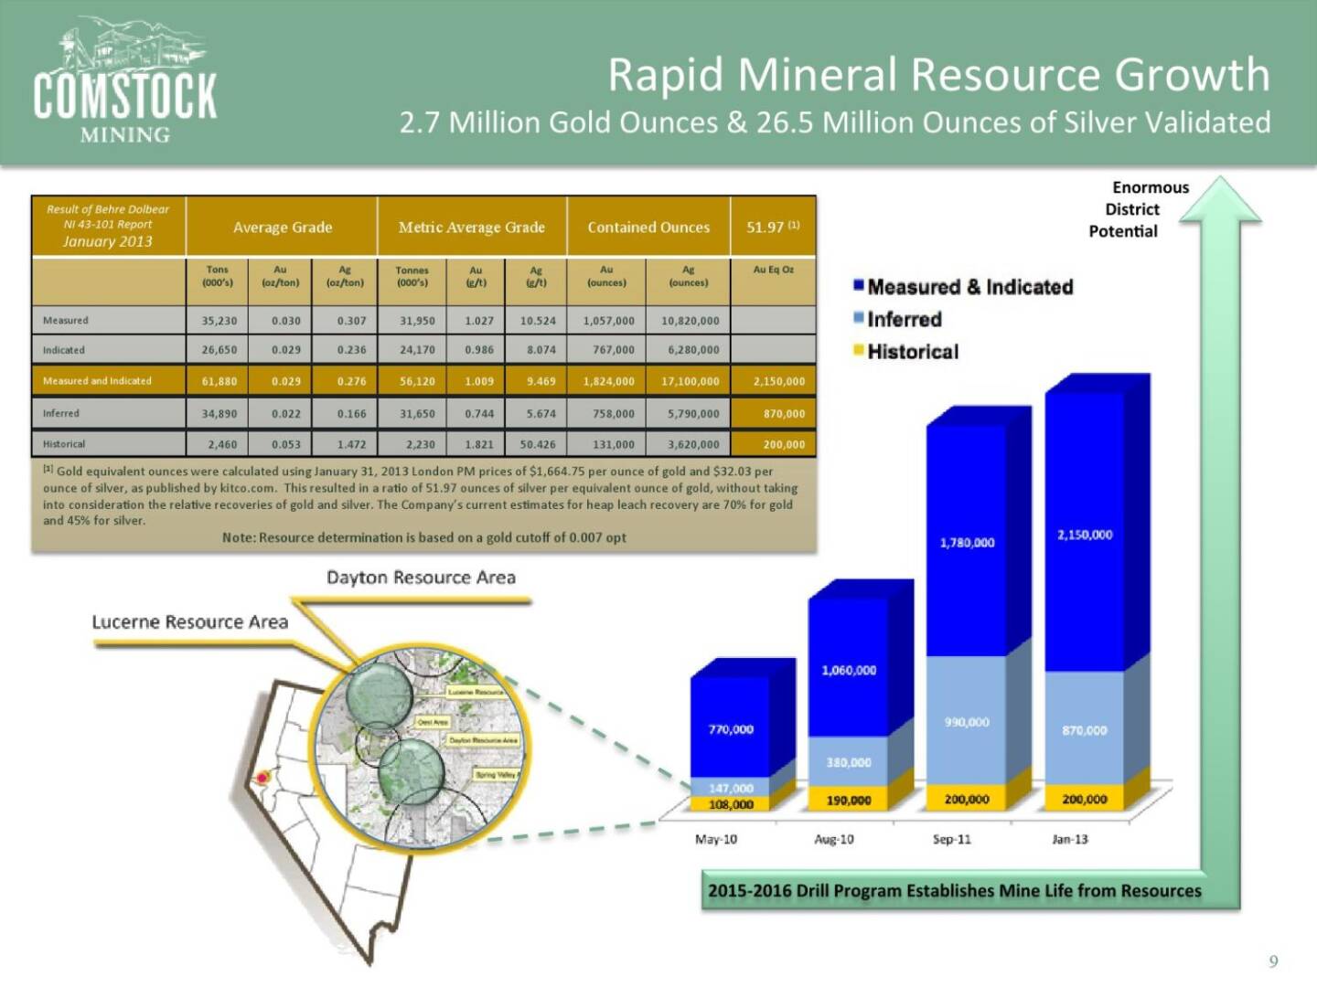Click the gold cutoff 0.007 opt note
The width and height of the screenshot is (1317, 987).
coord(424,537)
